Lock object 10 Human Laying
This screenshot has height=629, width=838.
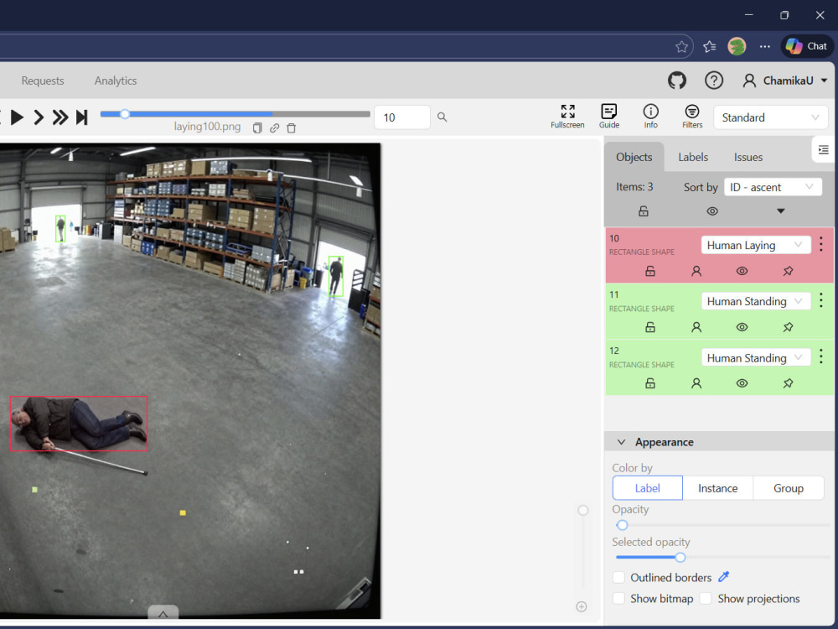click(650, 271)
